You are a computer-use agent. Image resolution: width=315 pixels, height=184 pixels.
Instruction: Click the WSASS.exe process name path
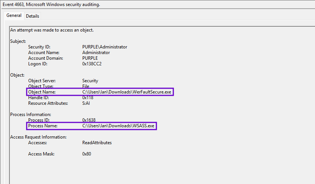coord(118,126)
